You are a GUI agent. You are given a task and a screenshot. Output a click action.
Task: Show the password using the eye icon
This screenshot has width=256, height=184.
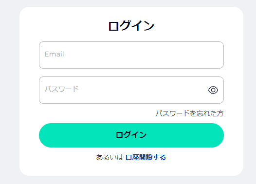(x=213, y=90)
